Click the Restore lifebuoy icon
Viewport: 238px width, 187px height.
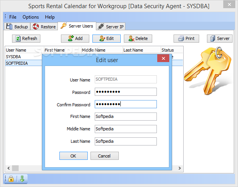click(36, 26)
